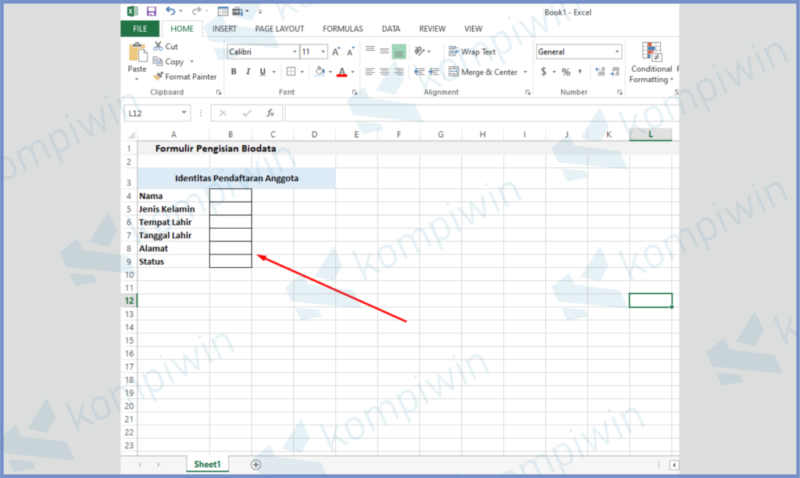The image size is (800, 478).
Task: Toggle Italic formatting
Action: point(248,72)
